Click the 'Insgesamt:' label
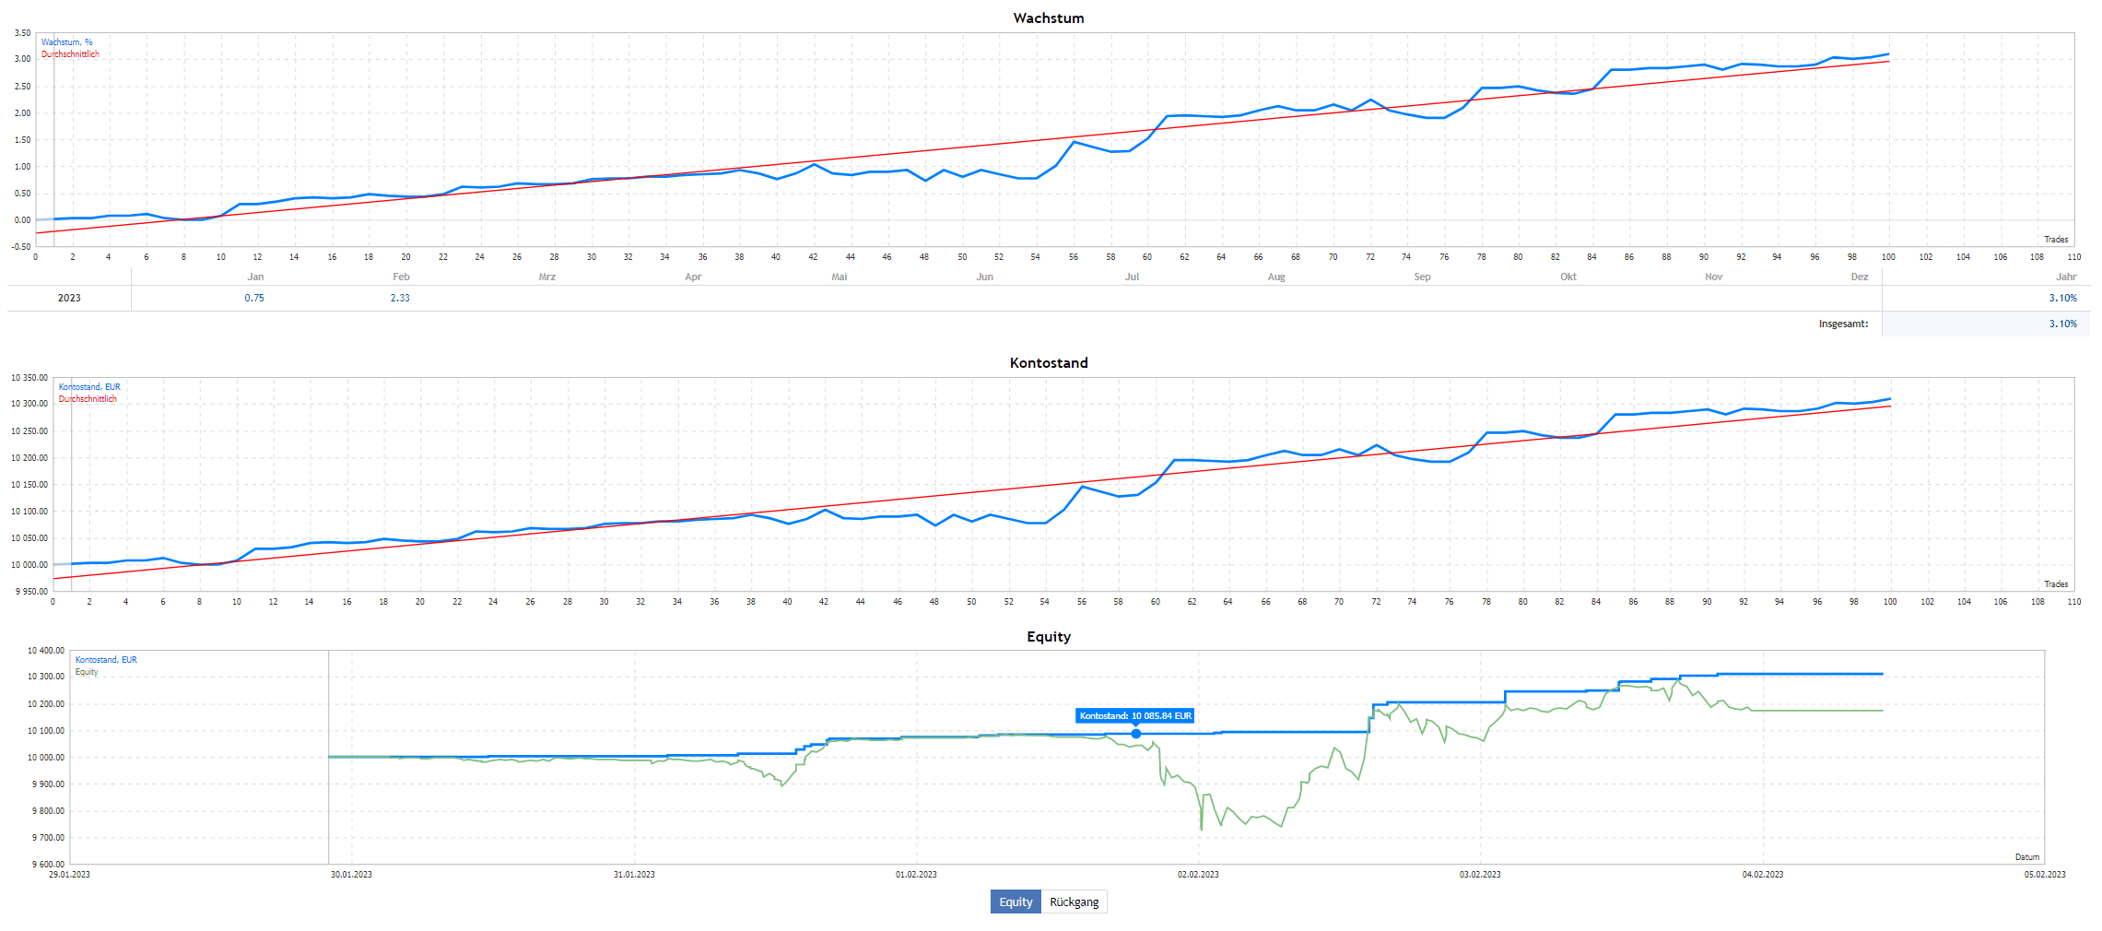This screenshot has width=2102, height=931. [x=1843, y=324]
